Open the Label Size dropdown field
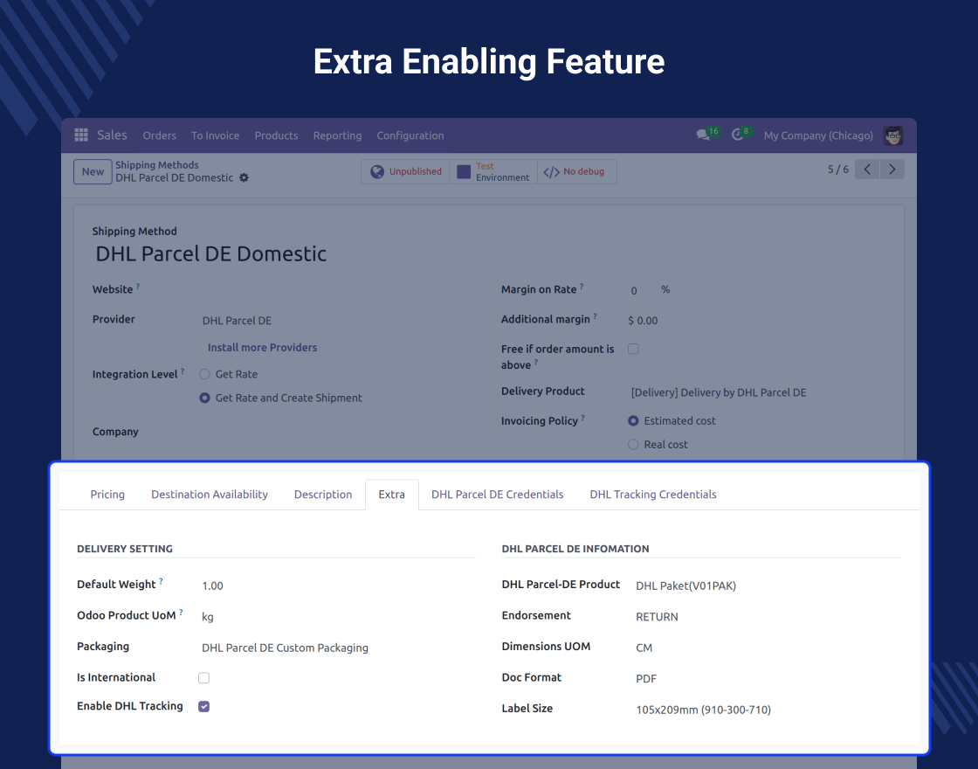 pyautogui.click(x=703, y=710)
